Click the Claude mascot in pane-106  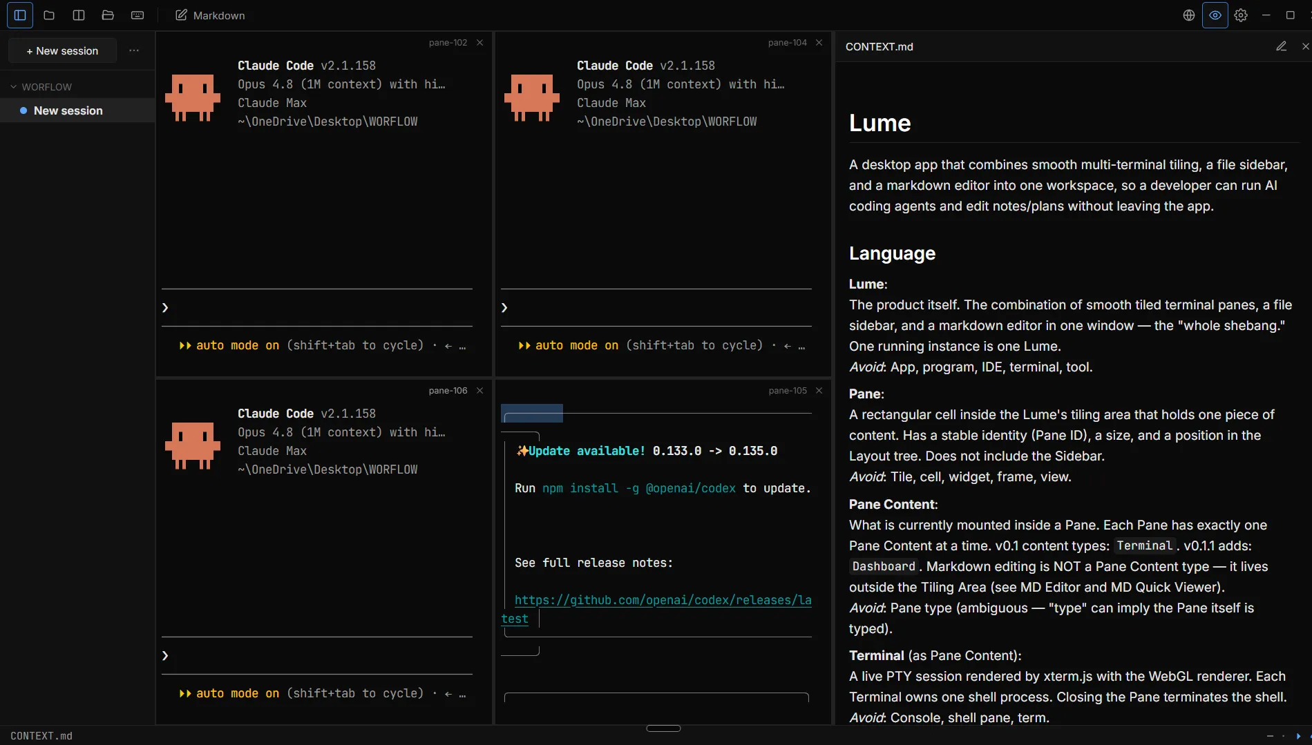coord(193,445)
